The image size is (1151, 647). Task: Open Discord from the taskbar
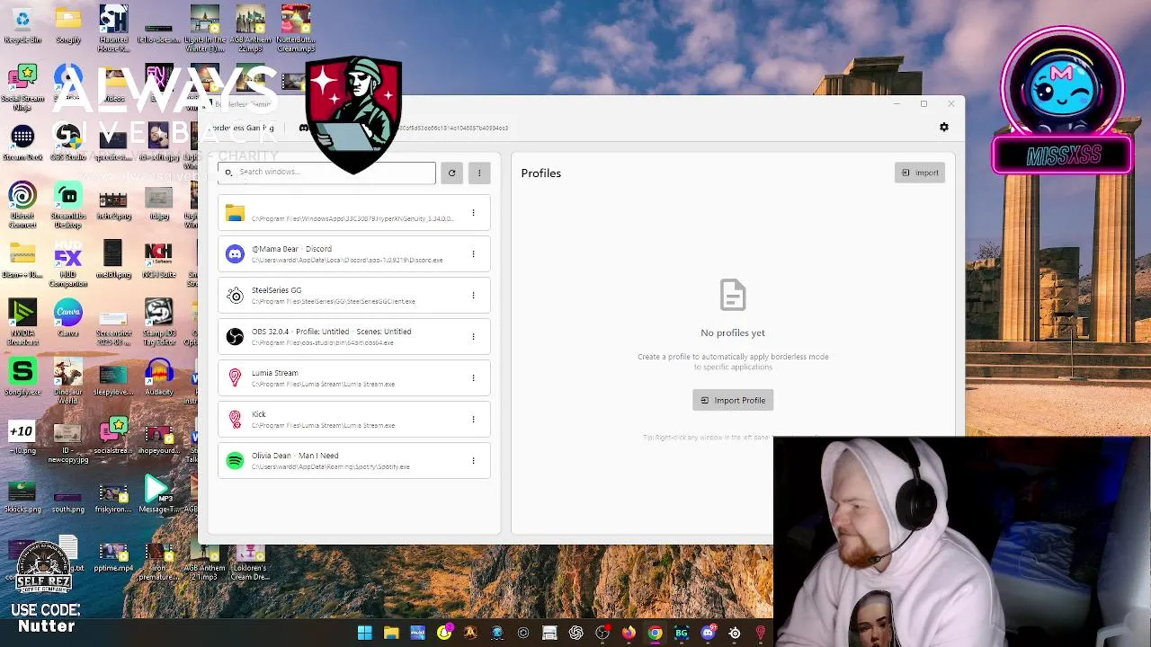click(708, 634)
